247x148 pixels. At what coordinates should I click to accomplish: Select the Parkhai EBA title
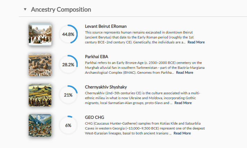coord(97,57)
